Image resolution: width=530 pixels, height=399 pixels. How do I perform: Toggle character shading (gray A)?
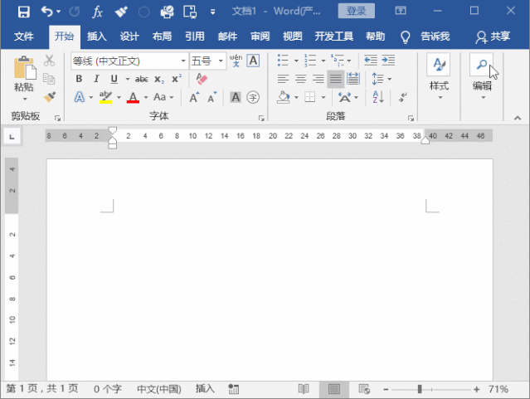[236, 97]
